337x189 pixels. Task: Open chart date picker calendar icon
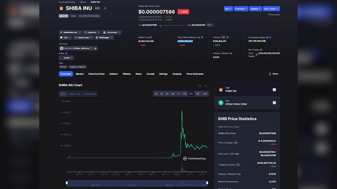point(198,94)
